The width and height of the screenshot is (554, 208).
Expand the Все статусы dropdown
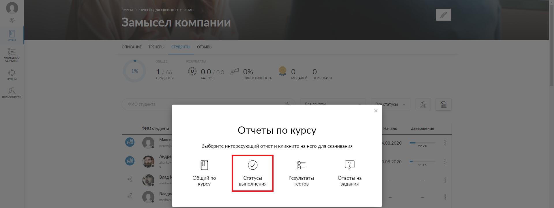(391, 104)
